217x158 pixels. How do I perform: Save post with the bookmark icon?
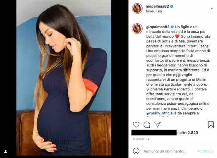[211, 125]
